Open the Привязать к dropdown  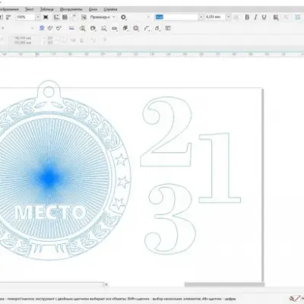coord(103,17)
